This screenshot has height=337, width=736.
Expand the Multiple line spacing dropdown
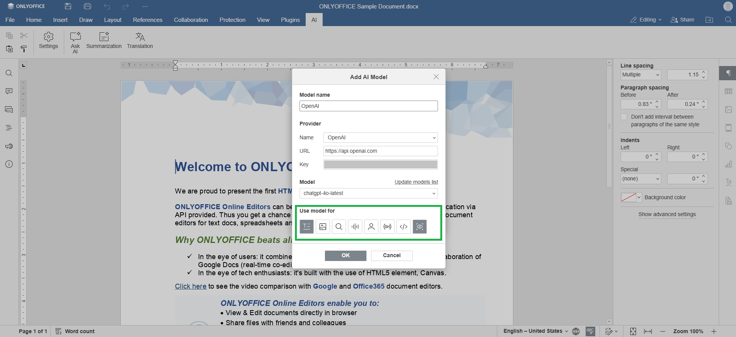641,75
